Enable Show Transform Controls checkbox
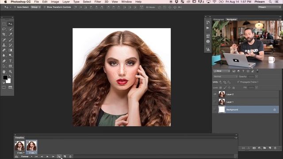283x159 pixels. 45,7
